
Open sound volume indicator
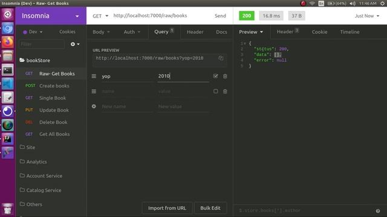[x=353, y=3]
